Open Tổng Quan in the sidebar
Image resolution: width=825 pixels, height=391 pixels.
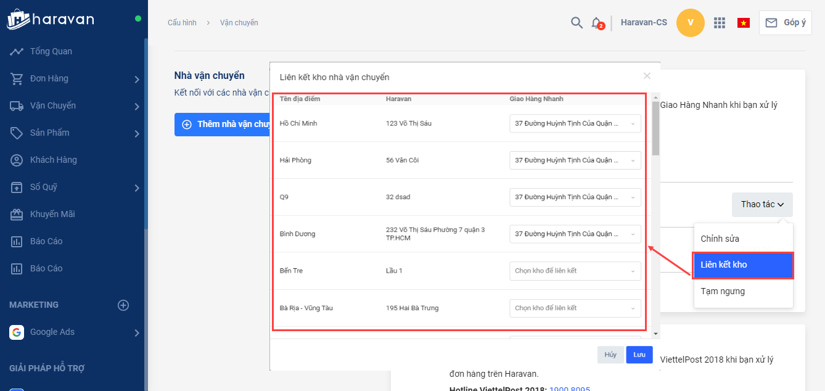51,51
